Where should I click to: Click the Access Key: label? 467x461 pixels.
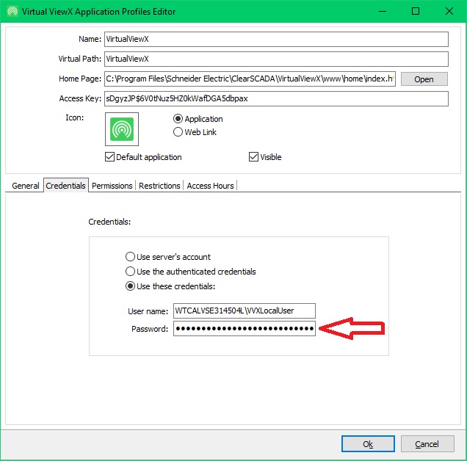click(80, 98)
